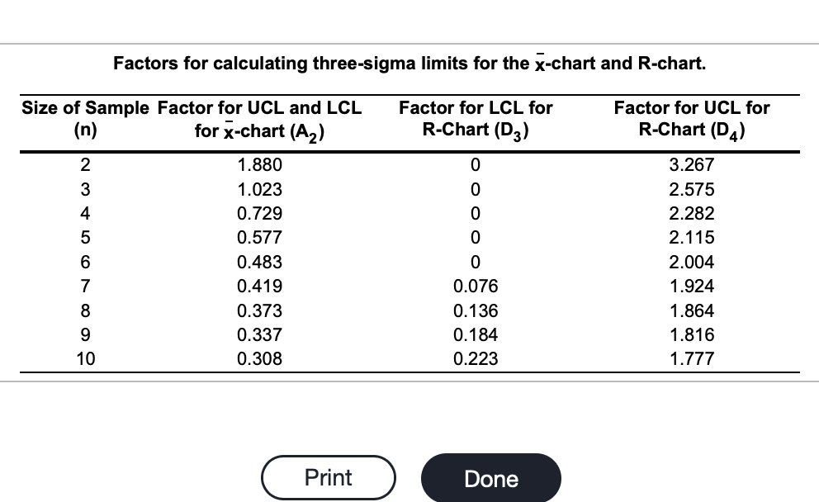
Task: Click the x-chart (A2) factor column header
Action: (x=259, y=119)
